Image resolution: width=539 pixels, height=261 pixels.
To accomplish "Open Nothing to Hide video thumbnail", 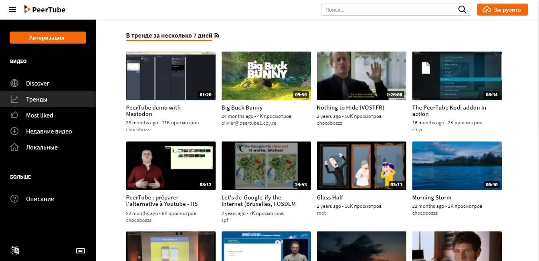I will click(x=361, y=76).
